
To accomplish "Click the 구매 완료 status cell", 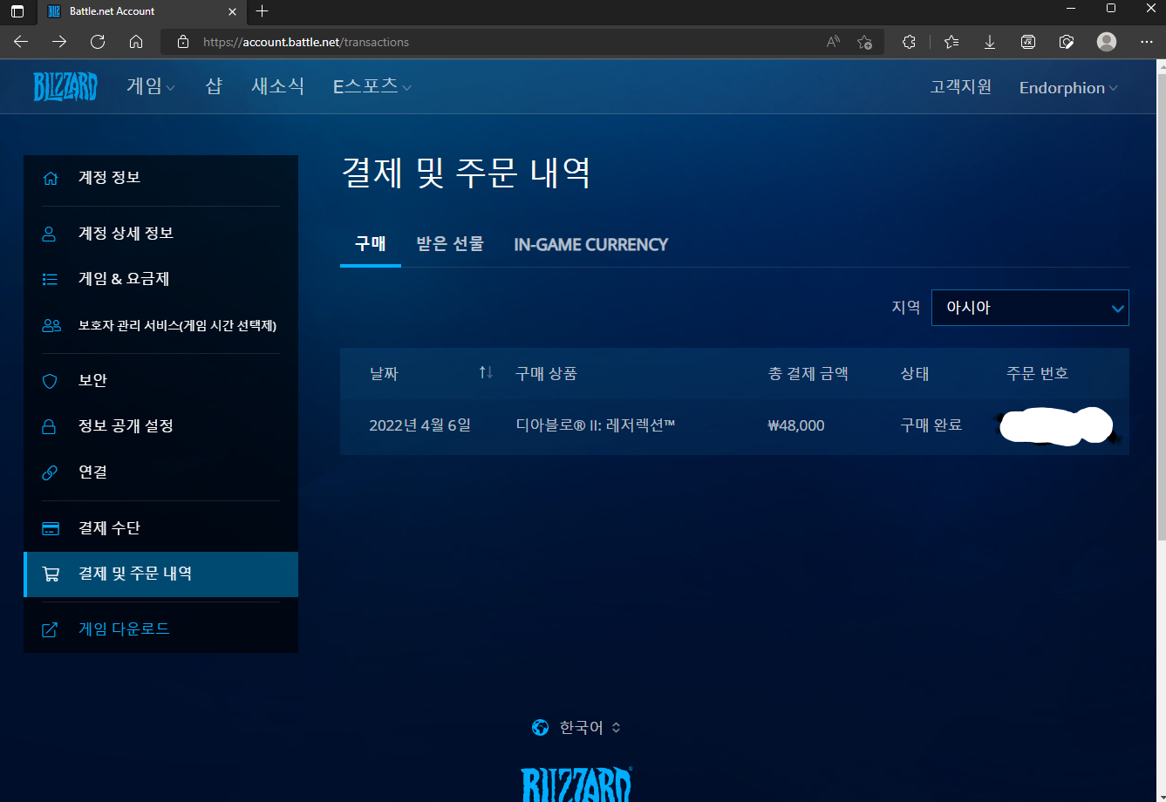I will pyautogui.click(x=931, y=426).
